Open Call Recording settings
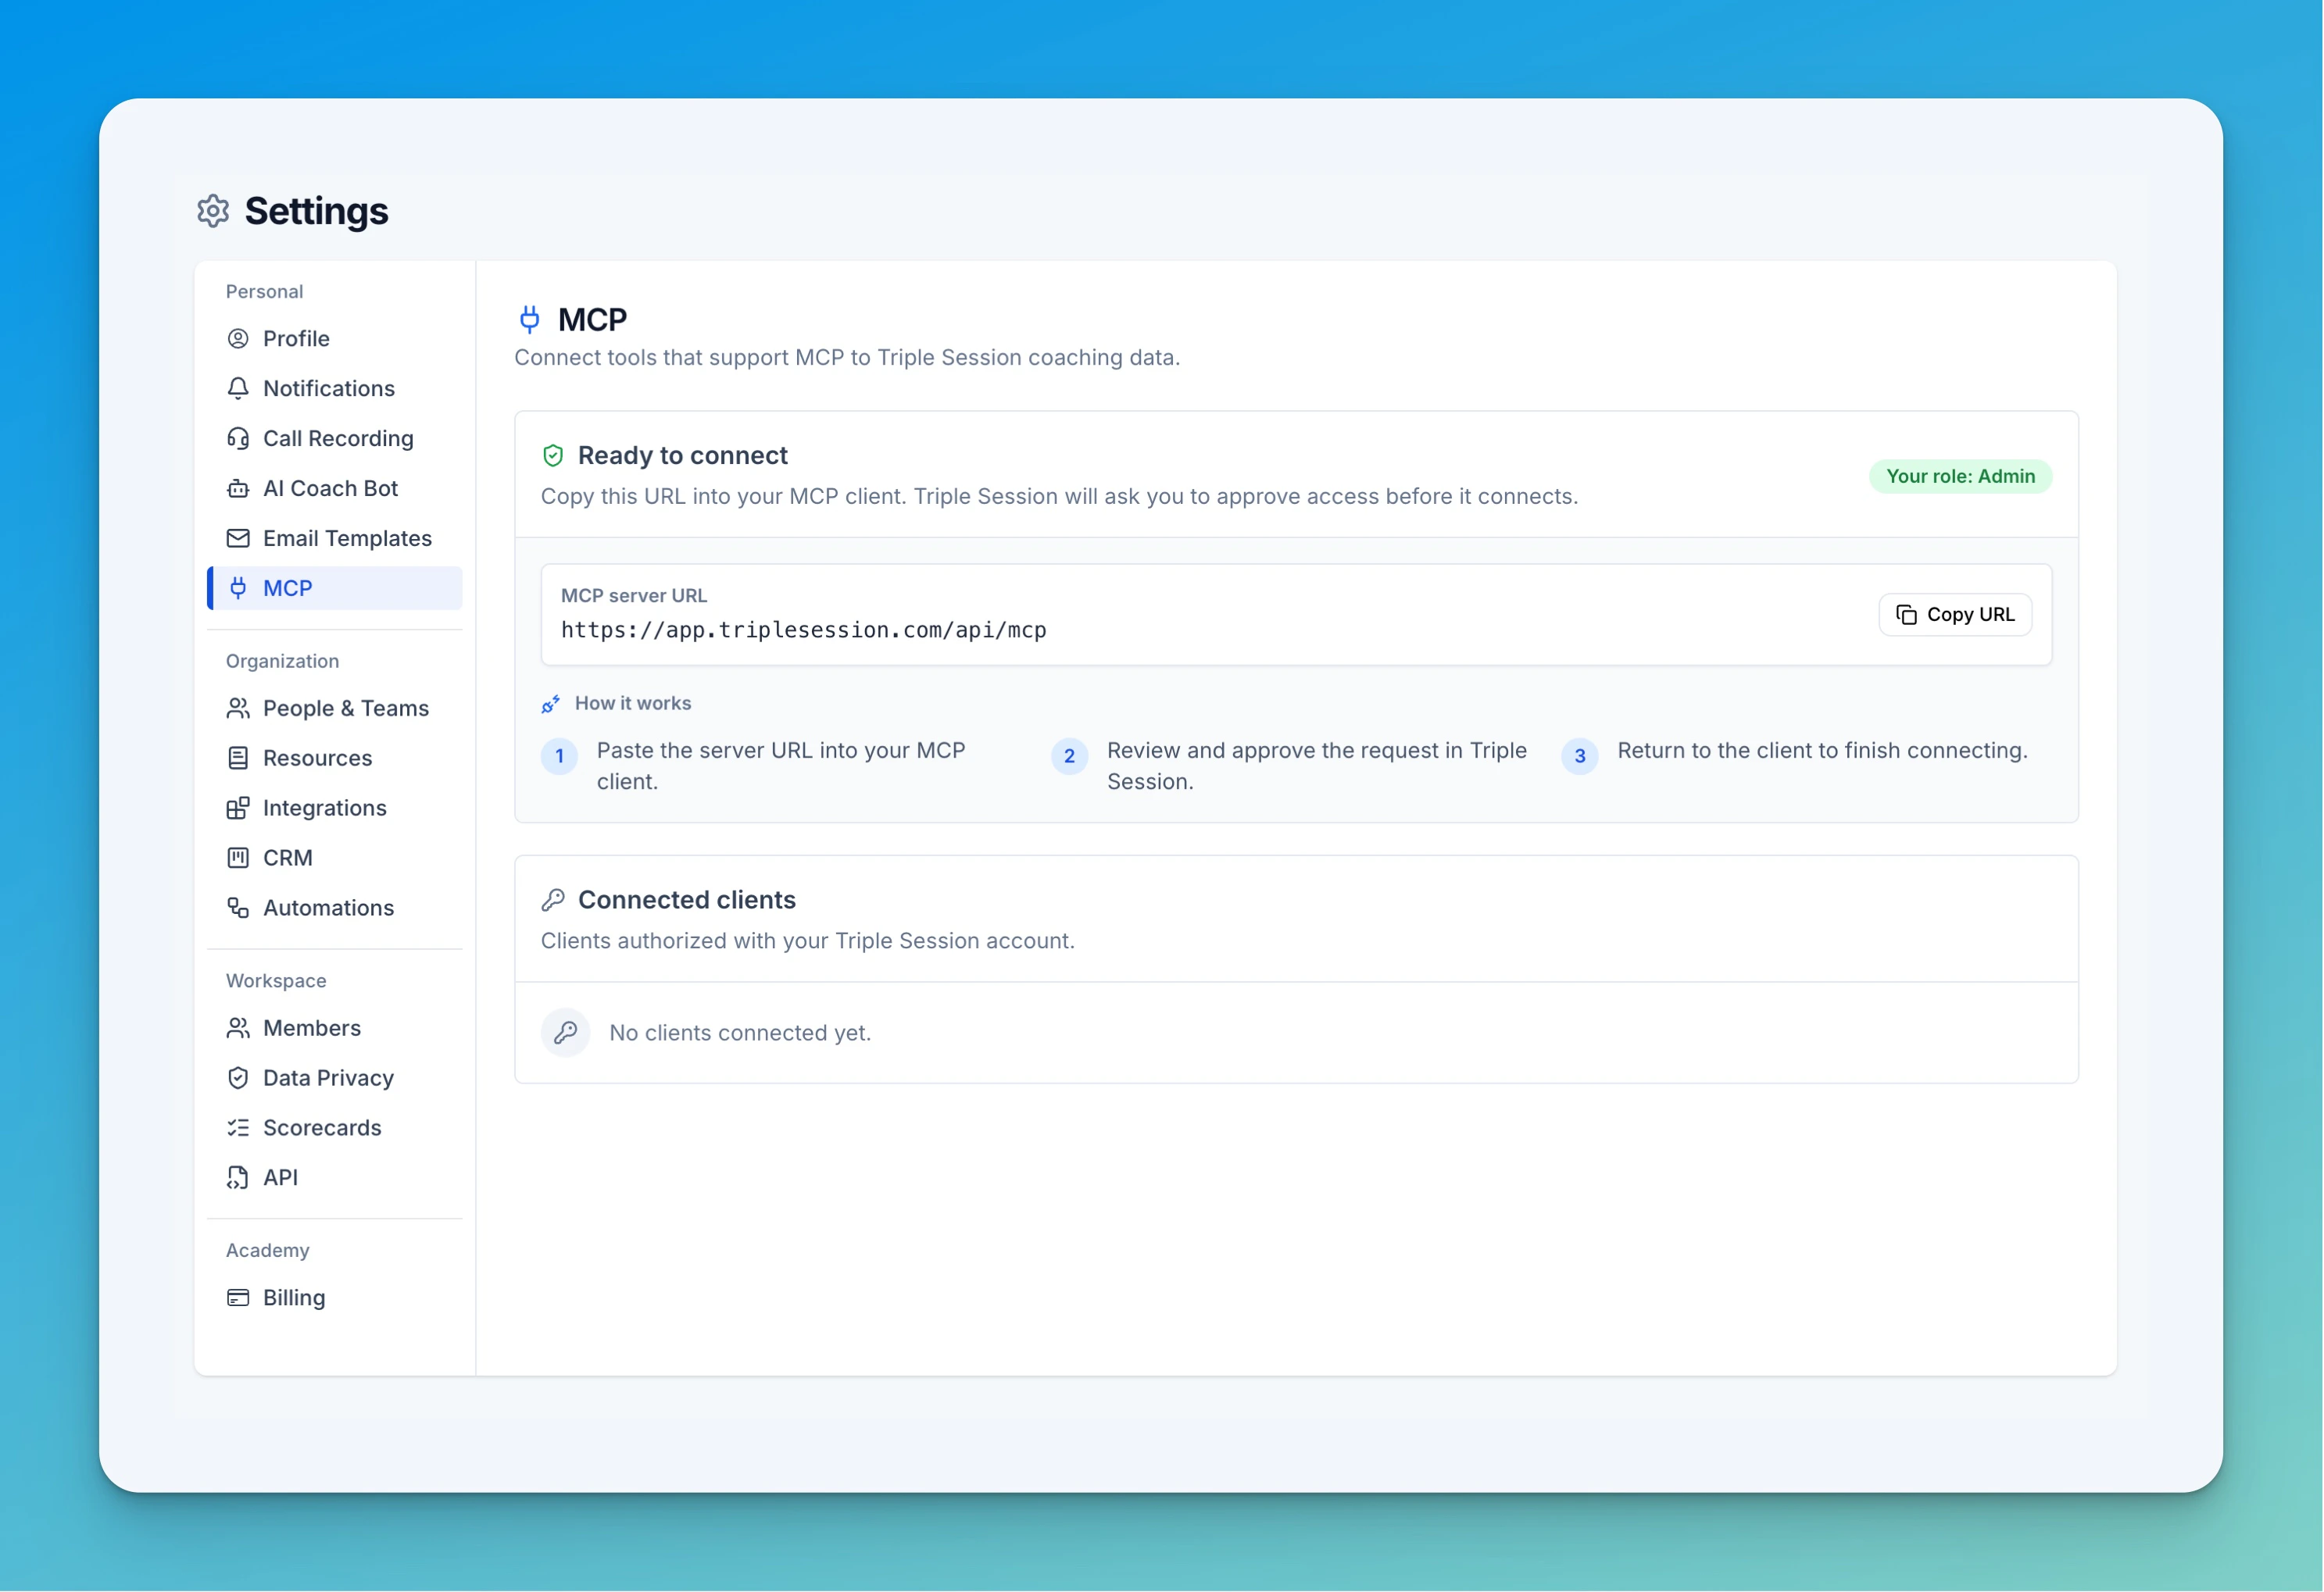 (335, 439)
